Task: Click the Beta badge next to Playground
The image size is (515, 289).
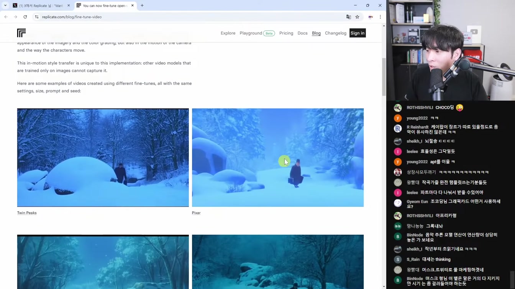Action: [269, 33]
